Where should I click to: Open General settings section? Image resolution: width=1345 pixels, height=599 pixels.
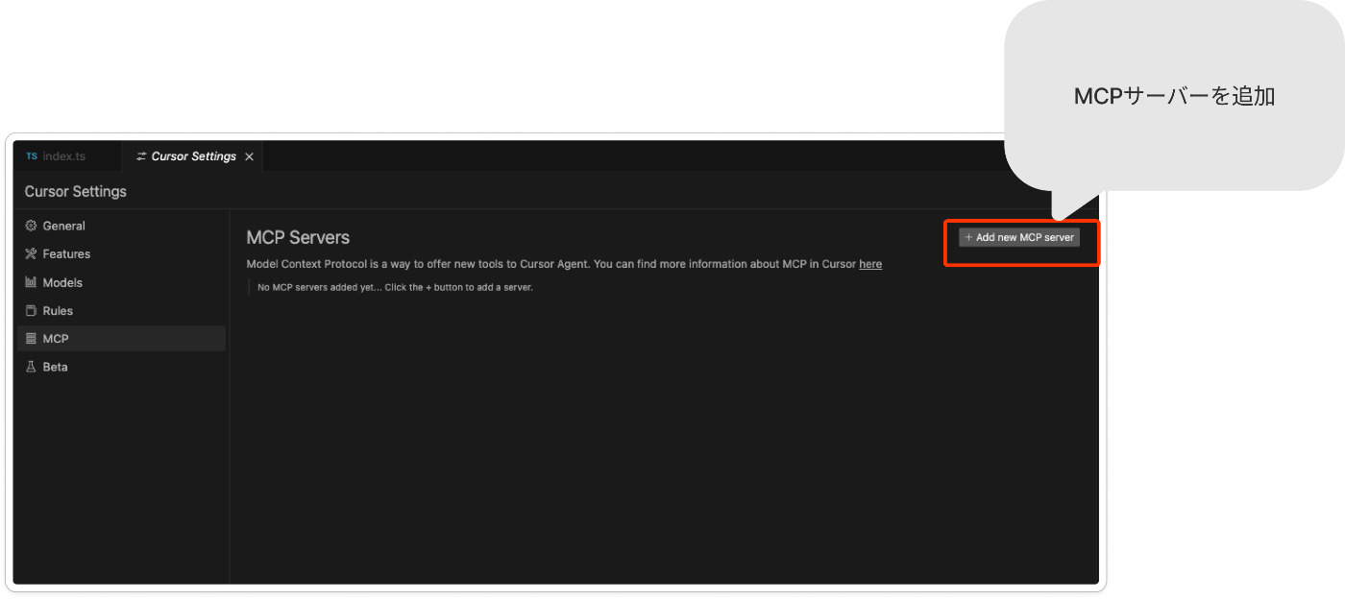coord(121,226)
